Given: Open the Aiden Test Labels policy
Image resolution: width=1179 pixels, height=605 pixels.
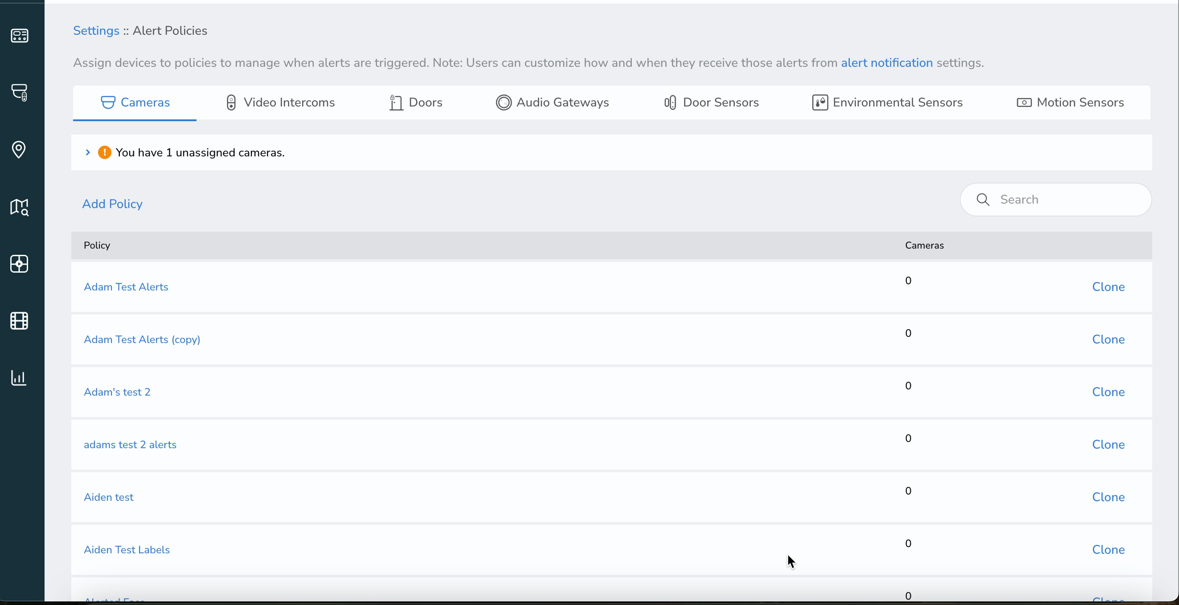Looking at the screenshot, I should tap(127, 550).
